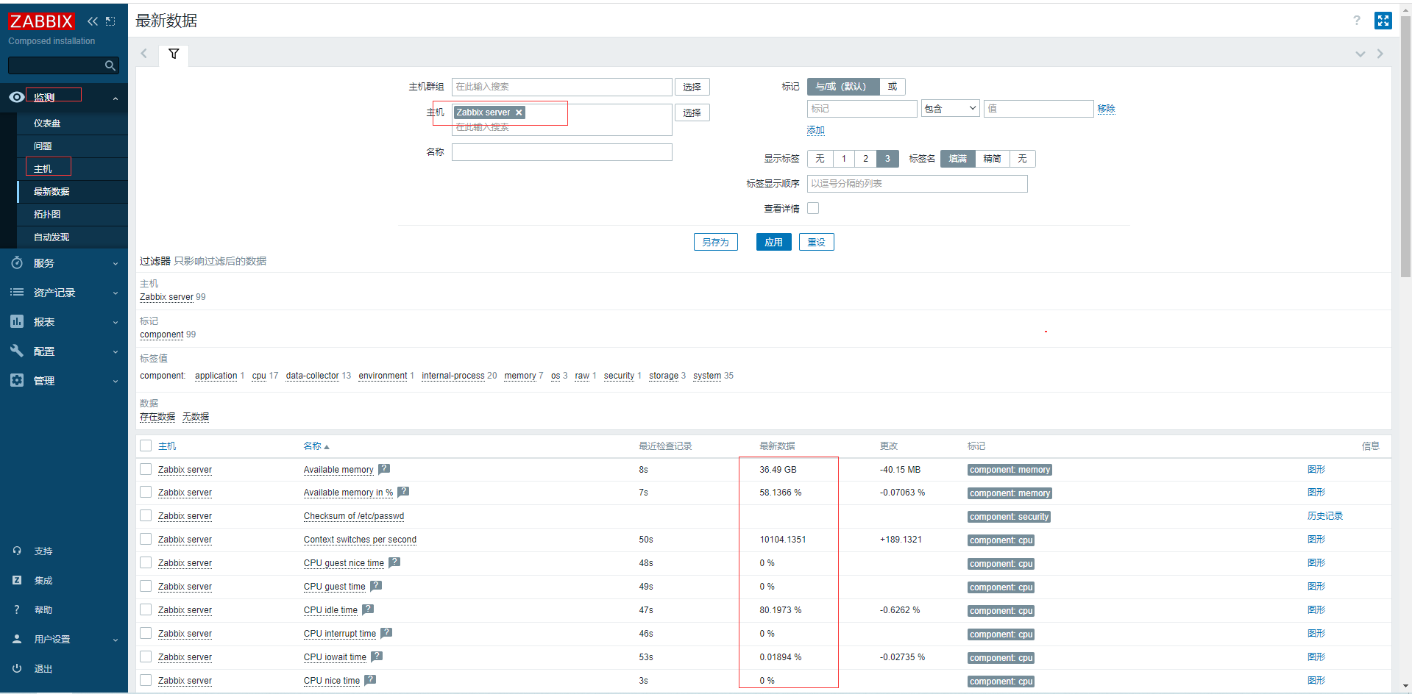Check the Available memory row checkbox
Screen dimensions: 1412x694
(146, 469)
